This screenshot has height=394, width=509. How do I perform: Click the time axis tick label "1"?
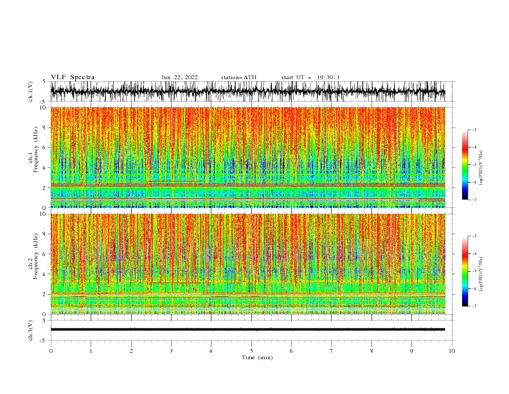coord(91,351)
